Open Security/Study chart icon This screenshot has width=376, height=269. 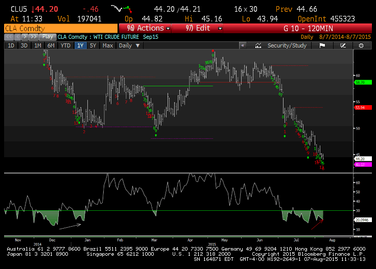pyautogui.click(x=258, y=45)
